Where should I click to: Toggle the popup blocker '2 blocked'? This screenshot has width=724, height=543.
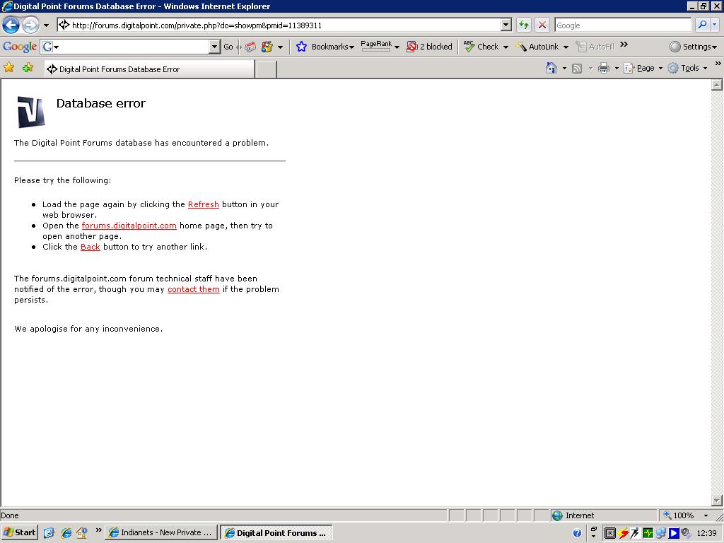tap(429, 47)
